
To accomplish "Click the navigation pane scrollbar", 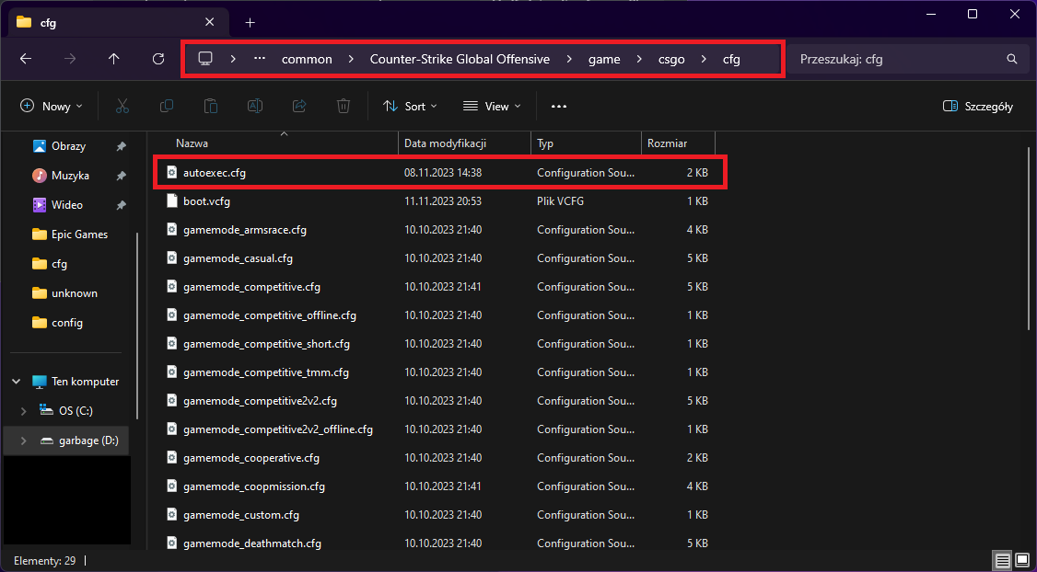I will click(137, 326).
